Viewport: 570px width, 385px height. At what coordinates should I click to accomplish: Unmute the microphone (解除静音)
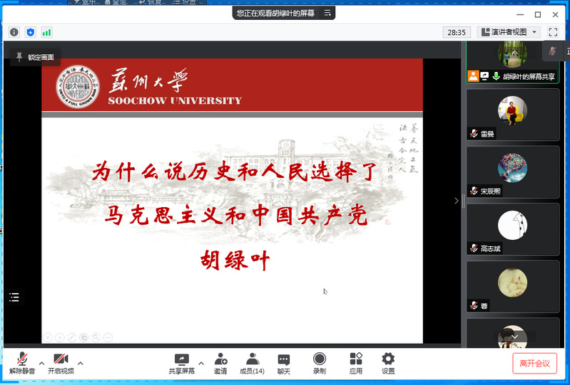(22, 359)
